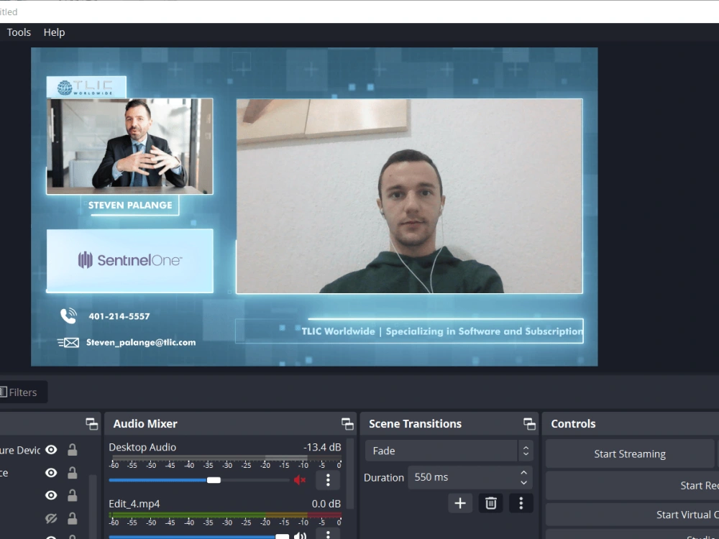Click the 'STEVEN PALANGE' name label
This screenshot has width=719, height=539.
[130, 206]
